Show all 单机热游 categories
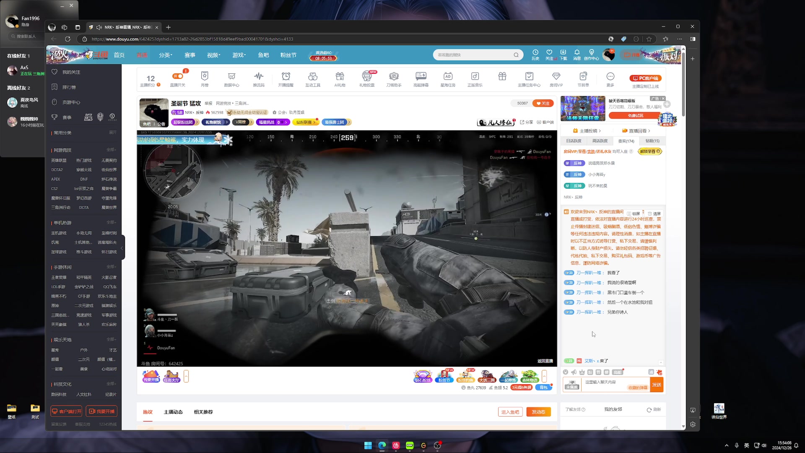The image size is (805, 453). tap(112, 222)
